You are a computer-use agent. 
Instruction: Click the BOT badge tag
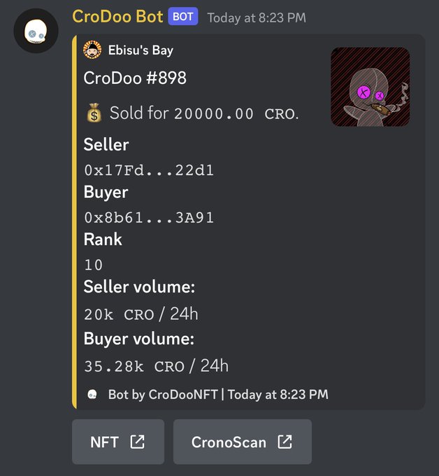pos(183,16)
